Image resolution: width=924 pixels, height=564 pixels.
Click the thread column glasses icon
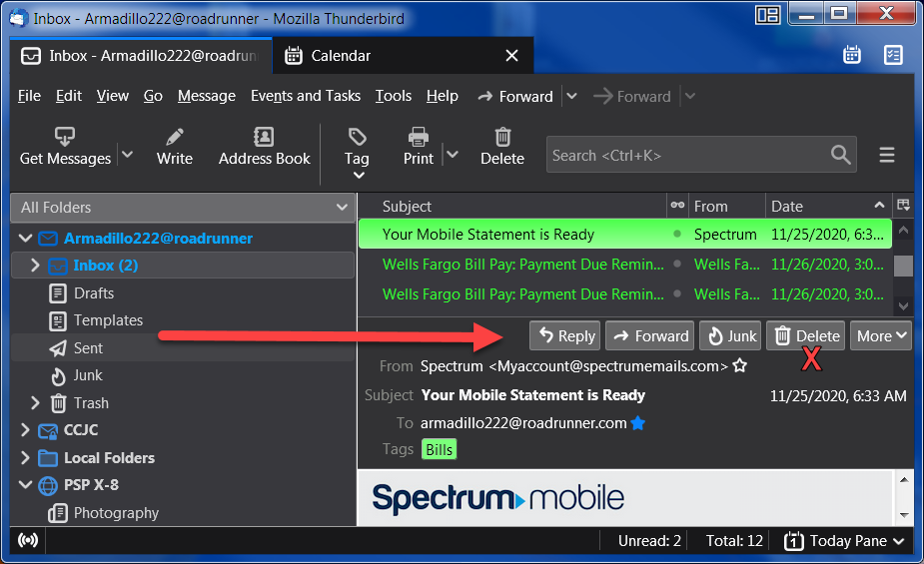677,206
